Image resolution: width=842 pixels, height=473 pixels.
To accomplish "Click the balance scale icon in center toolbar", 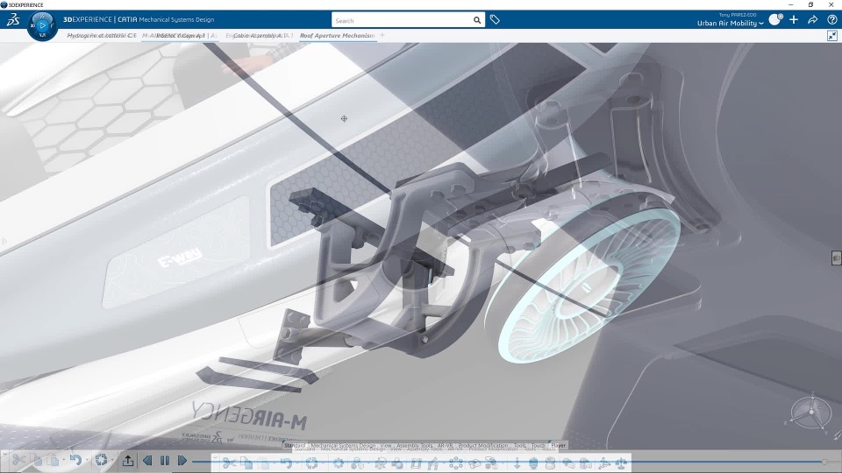I will click(x=621, y=462).
